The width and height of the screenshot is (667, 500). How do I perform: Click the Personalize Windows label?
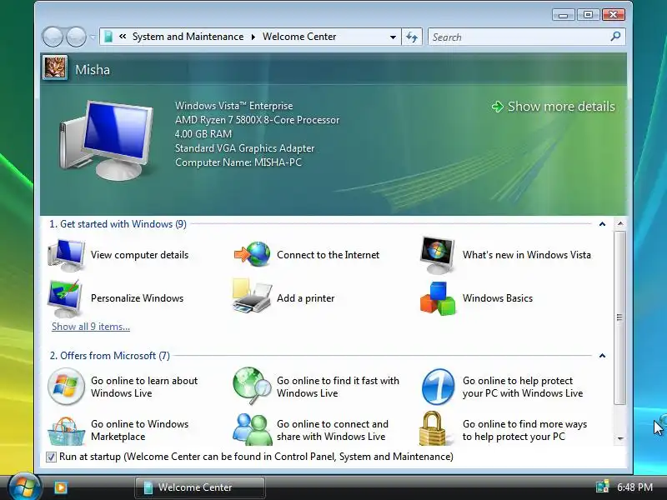[137, 298]
